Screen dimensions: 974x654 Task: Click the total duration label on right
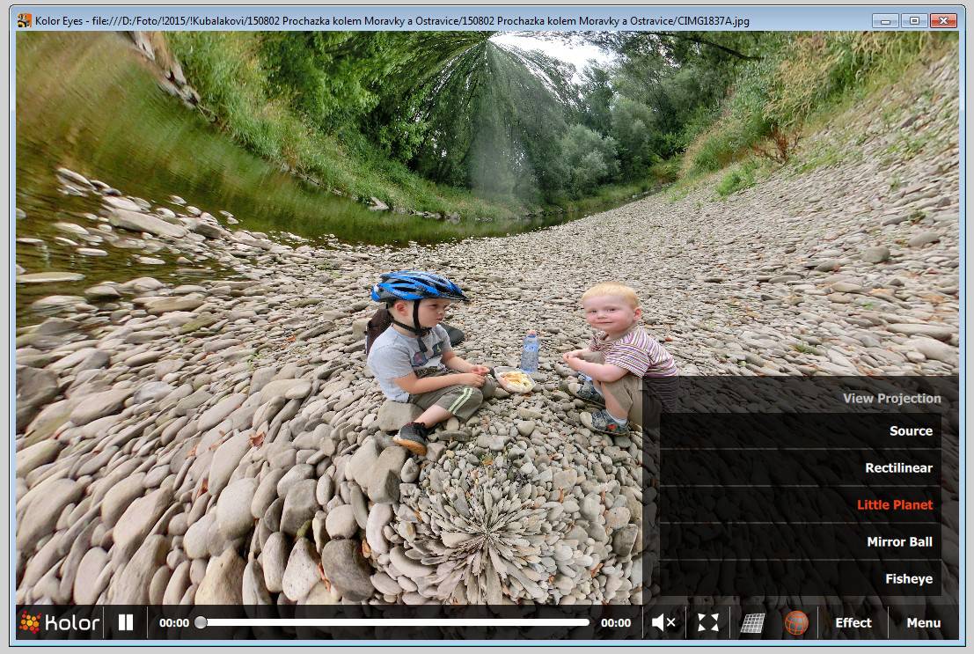point(616,622)
